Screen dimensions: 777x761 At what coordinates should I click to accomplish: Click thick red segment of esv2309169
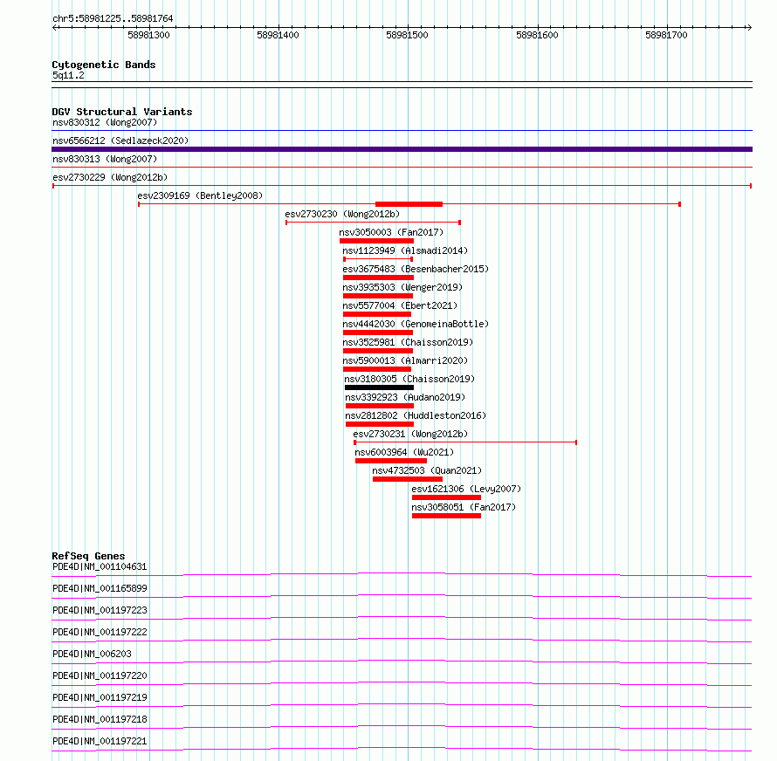click(409, 204)
